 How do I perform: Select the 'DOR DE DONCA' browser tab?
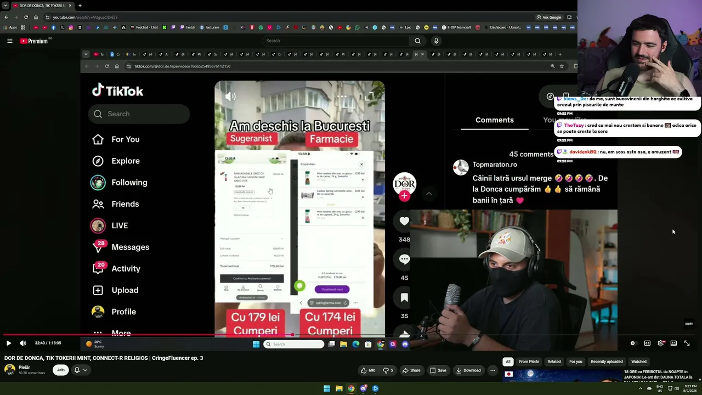coord(42,5)
